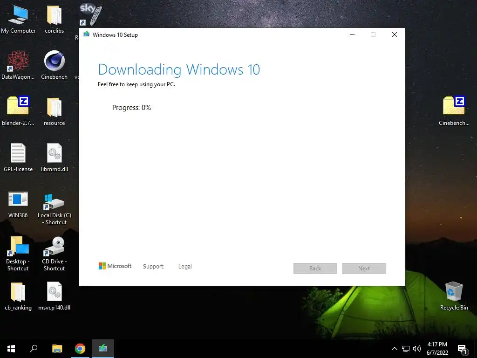Open the taskbar clock and date
Screen dimensions: 477x358
click(437, 349)
